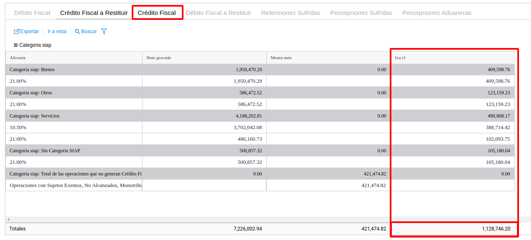Viewport: 531px width, 240px height.
Task: Click the left scroll arrow of table
Action: [7, 219]
